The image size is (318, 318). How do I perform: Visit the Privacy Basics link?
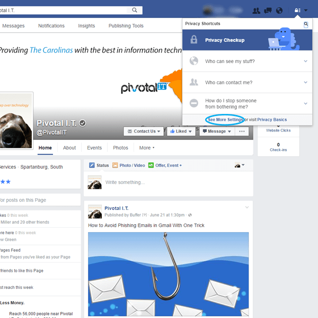coord(272,120)
